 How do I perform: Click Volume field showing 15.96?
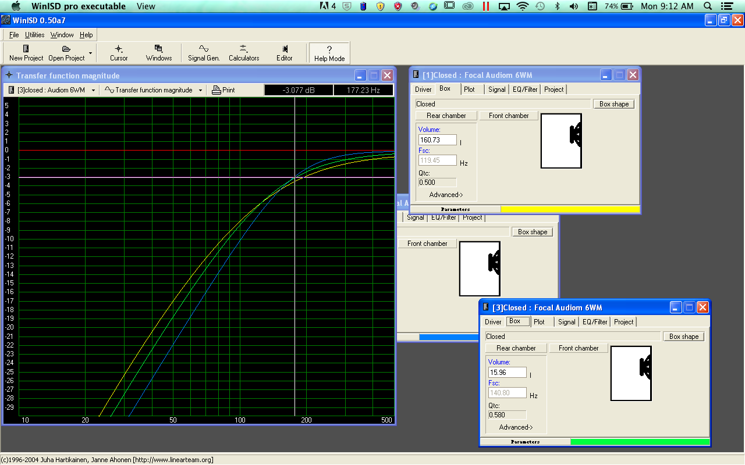pyautogui.click(x=508, y=373)
